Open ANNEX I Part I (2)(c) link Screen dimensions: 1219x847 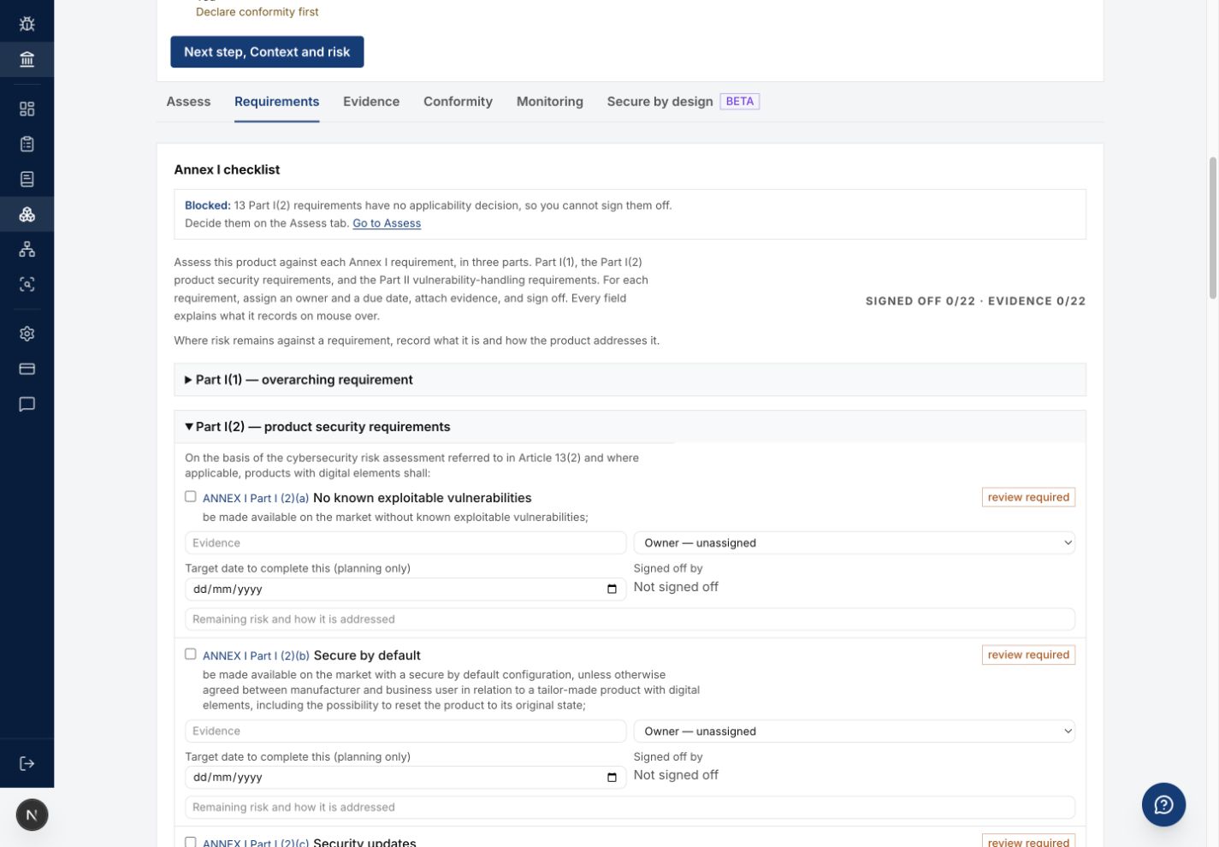[256, 842]
